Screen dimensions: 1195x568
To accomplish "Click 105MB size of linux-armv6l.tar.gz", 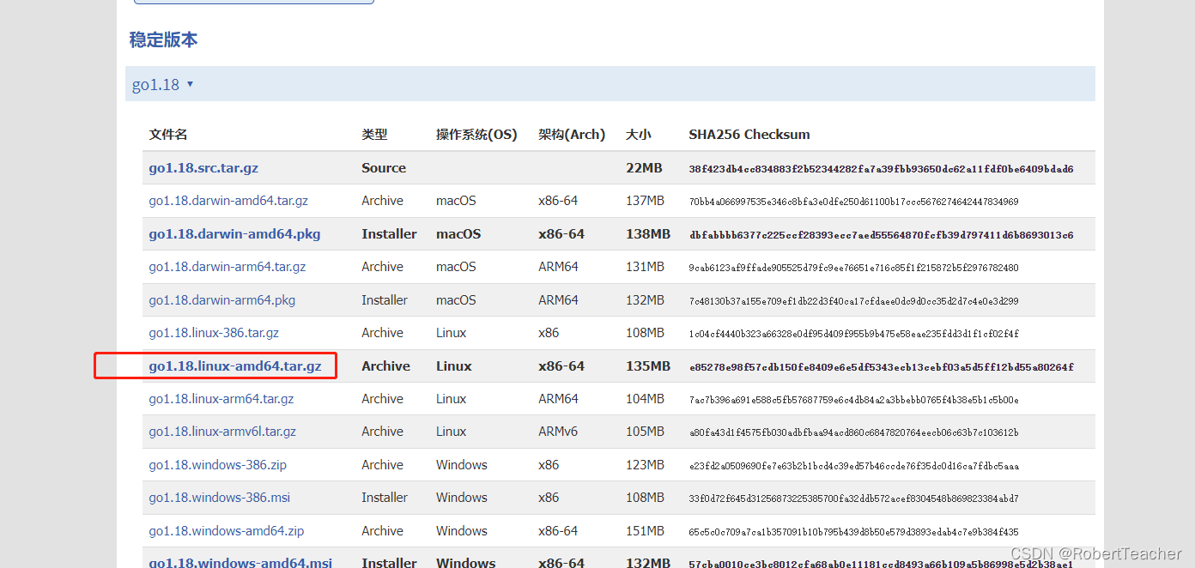I will (x=646, y=432).
